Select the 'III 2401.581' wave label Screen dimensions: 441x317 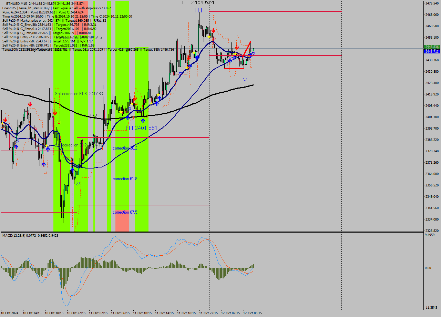(141, 128)
